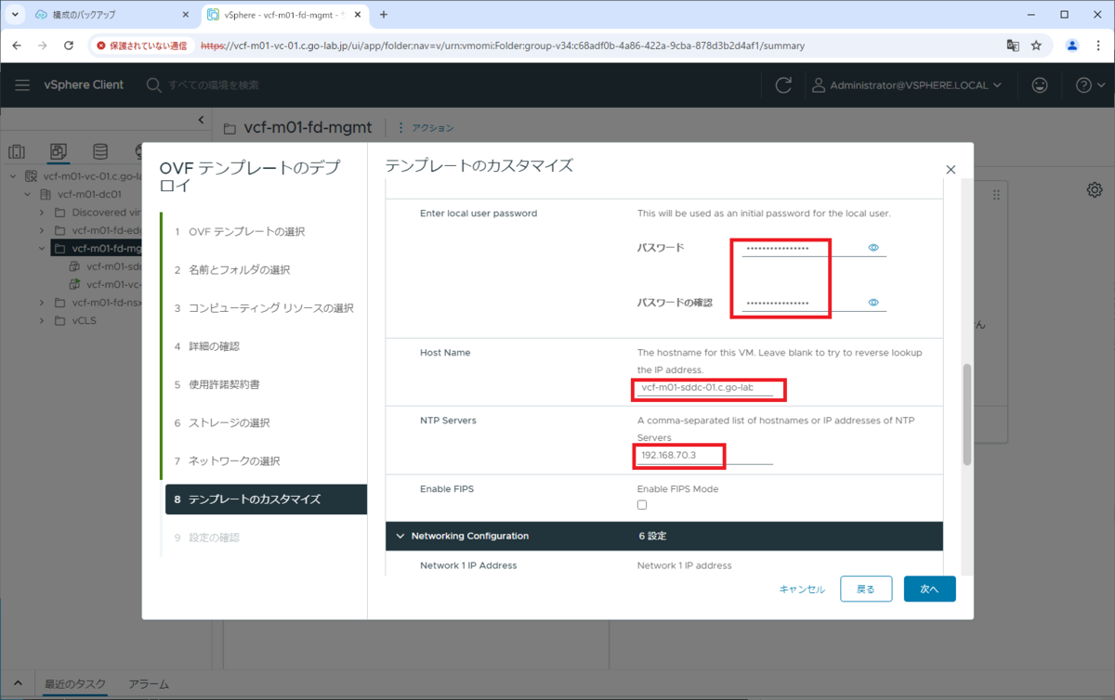The width and height of the screenshot is (1115, 700).
Task: Open the browser tab search dropdown
Action: pos(15,15)
